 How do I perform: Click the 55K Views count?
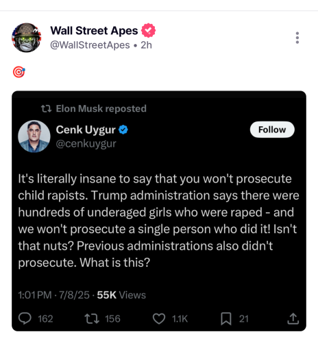121,295
